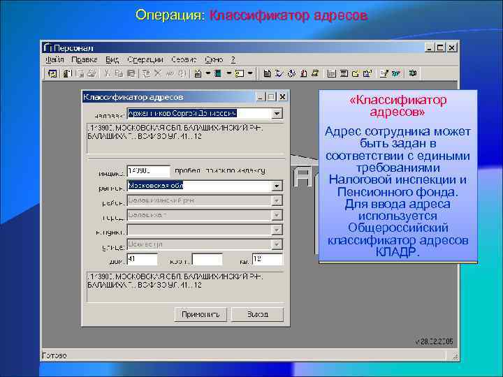Image resolution: width=503 pixels, height=377 pixels.
Task: Click the document with red mark toolbar icon
Action: pyautogui.click(x=303, y=73)
